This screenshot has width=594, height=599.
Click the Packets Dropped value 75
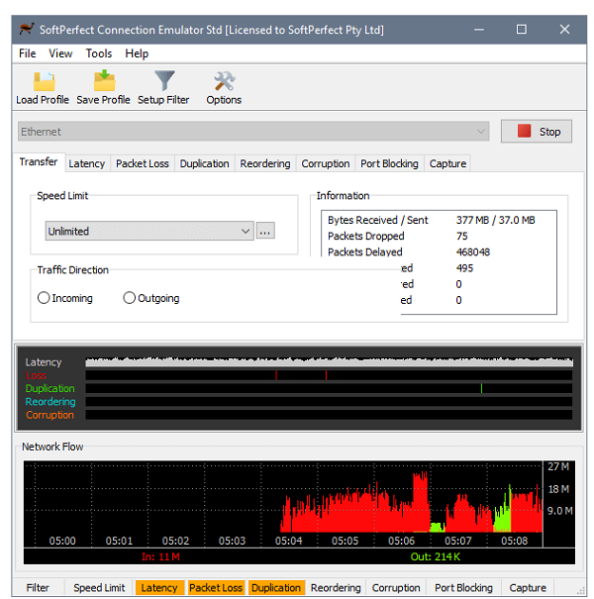[x=461, y=236]
